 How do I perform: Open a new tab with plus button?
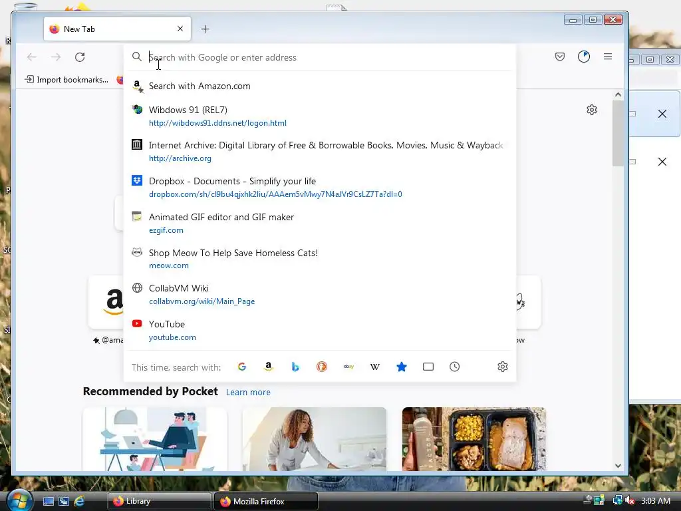point(205,29)
